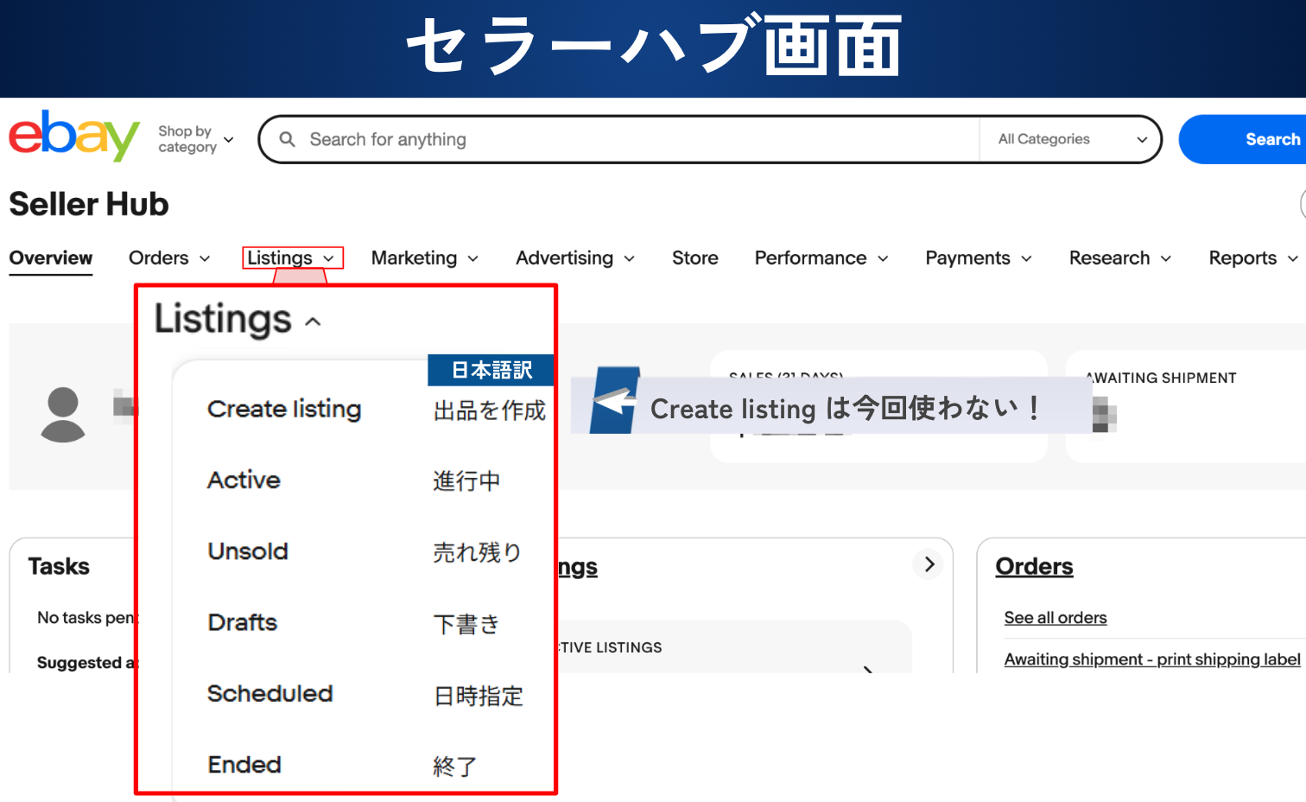Click See all orders link

coord(1056,617)
